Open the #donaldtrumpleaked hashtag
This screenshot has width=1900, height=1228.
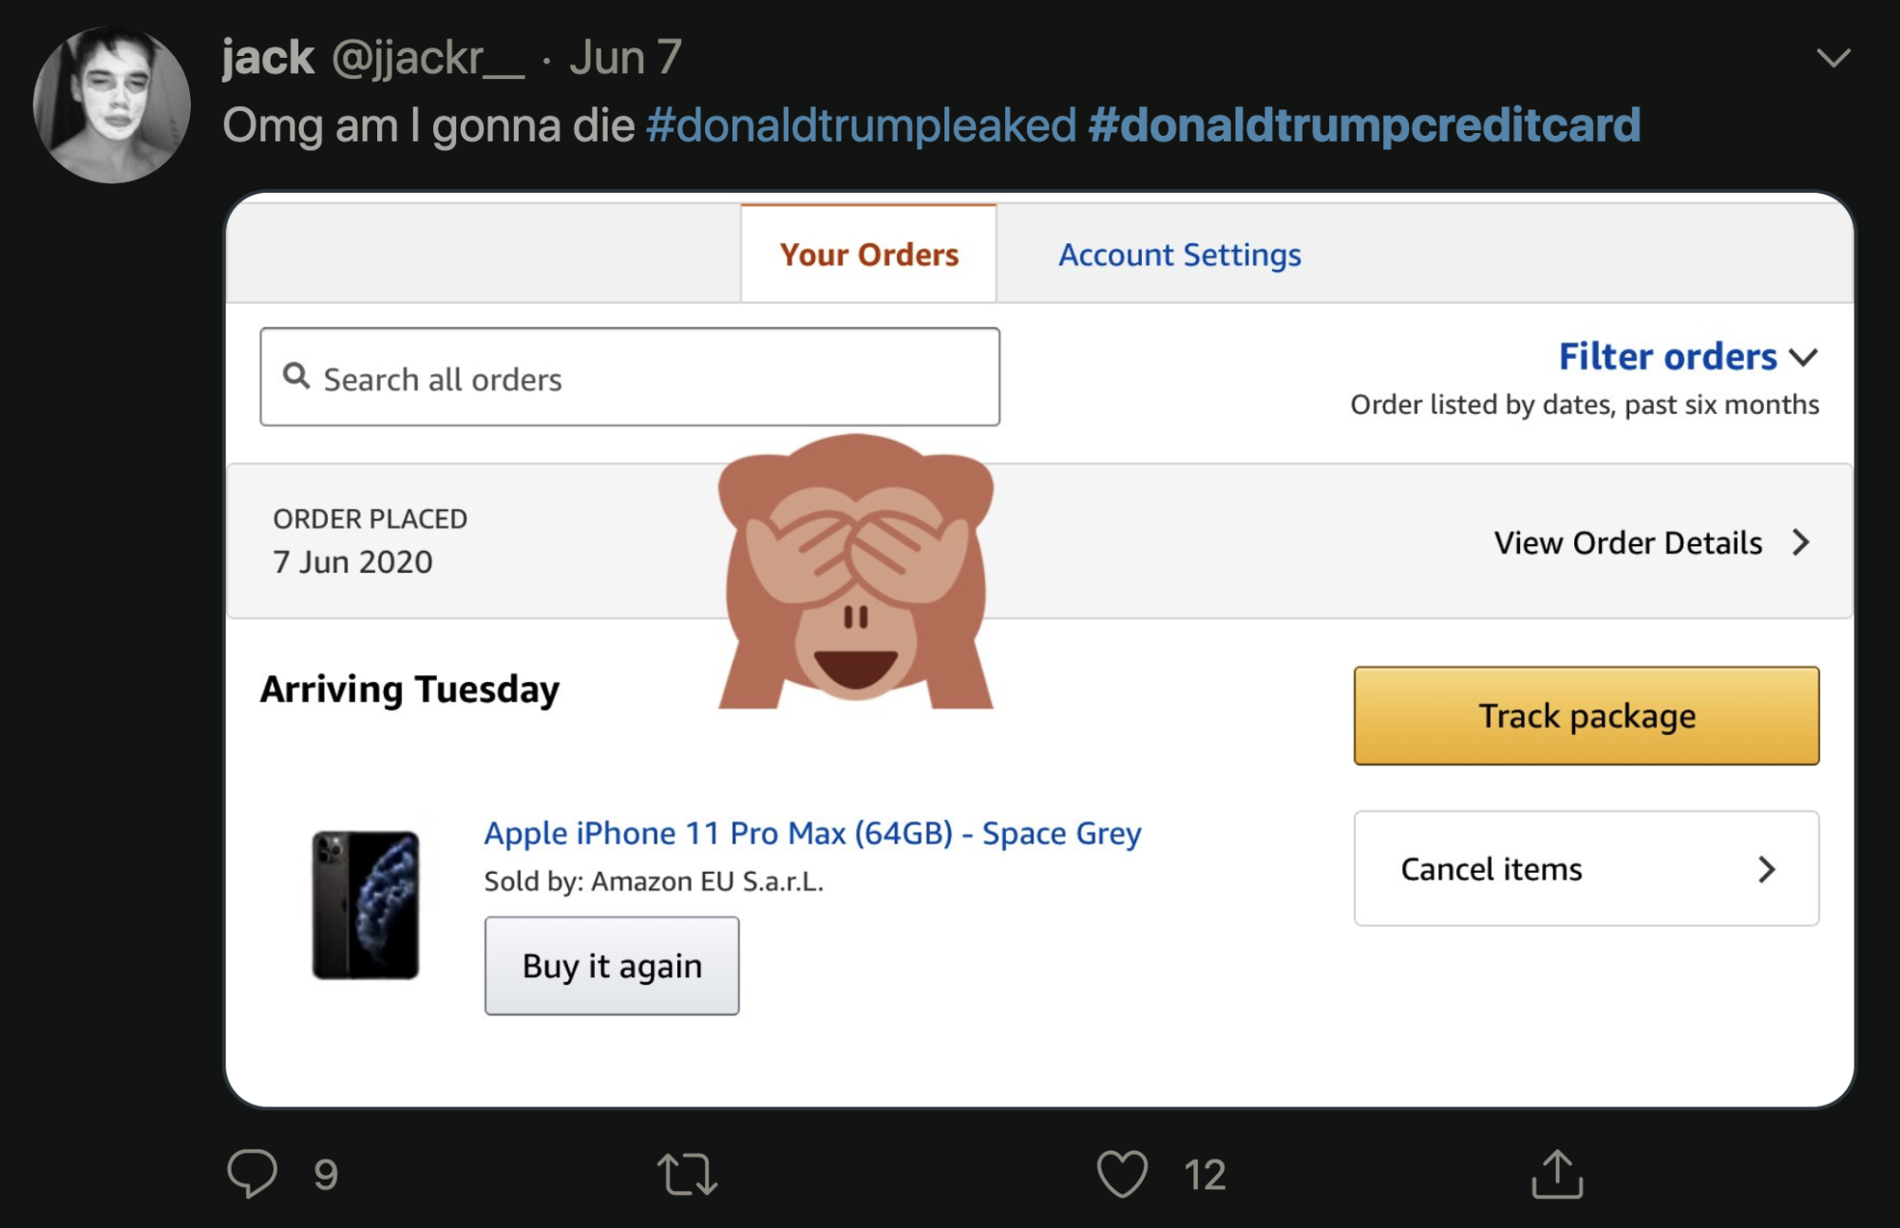(x=861, y=125)
